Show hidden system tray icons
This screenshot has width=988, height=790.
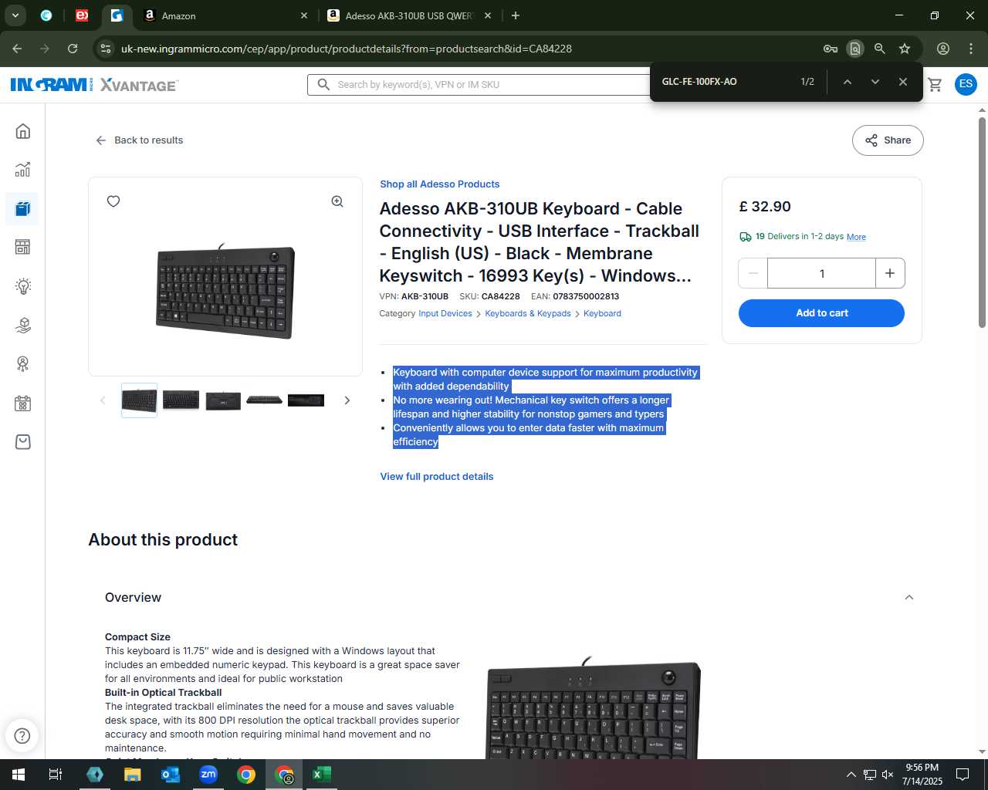tap(851, 775)
